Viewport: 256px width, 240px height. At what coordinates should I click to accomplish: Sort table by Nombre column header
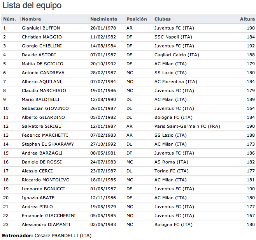pos(32,19)
